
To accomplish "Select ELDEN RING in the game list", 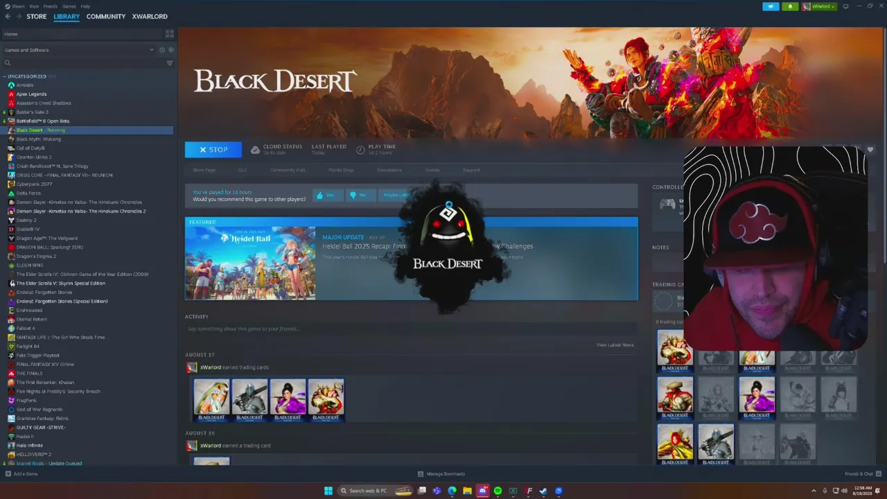I will [x=30, y=265].
